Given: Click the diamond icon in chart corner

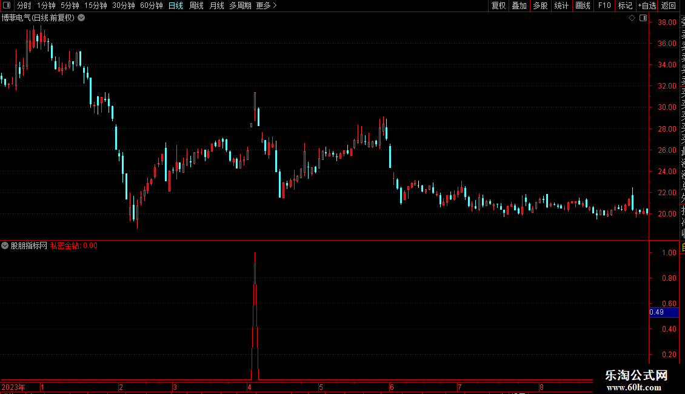Looking at the screenshot, I should coord(632,18).
